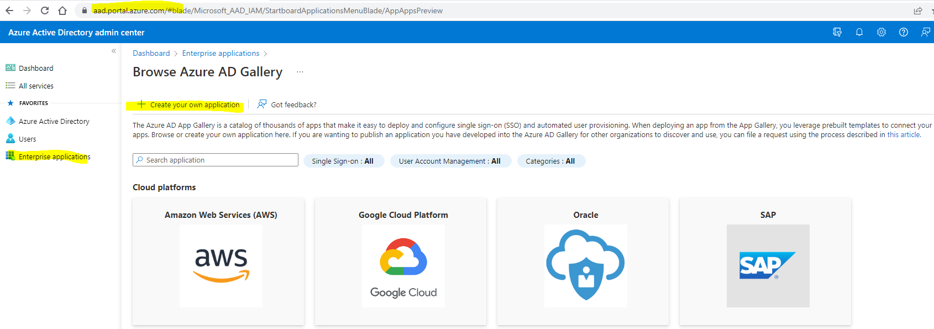The image size is (934, 329).
Task: Click the All services list icon
Action: (x=11, y=86)
